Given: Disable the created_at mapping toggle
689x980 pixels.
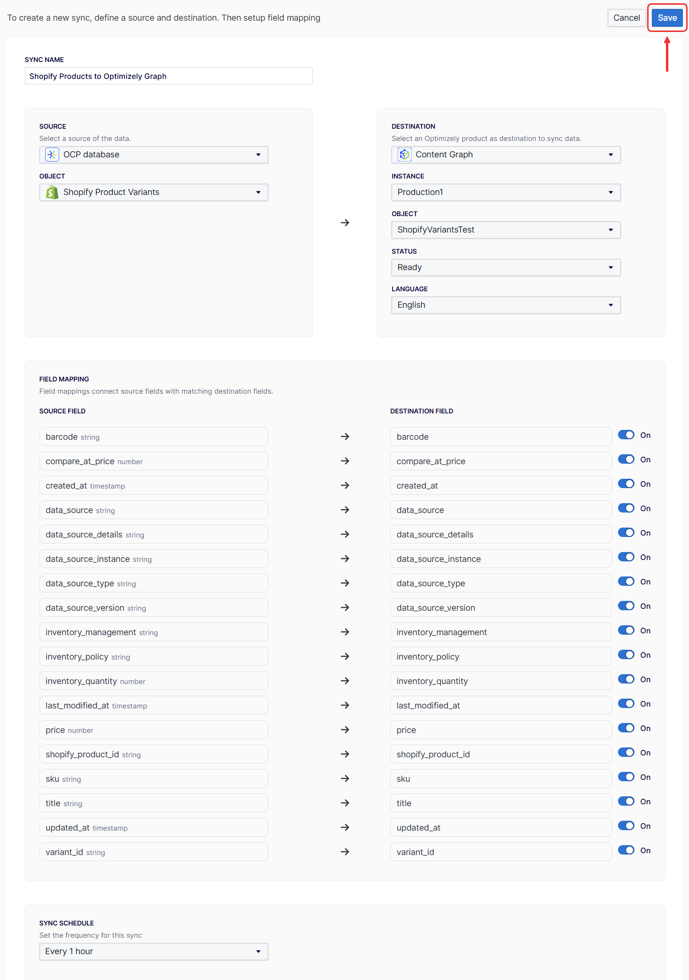Looking at the screenshot, I should point(626,484).
